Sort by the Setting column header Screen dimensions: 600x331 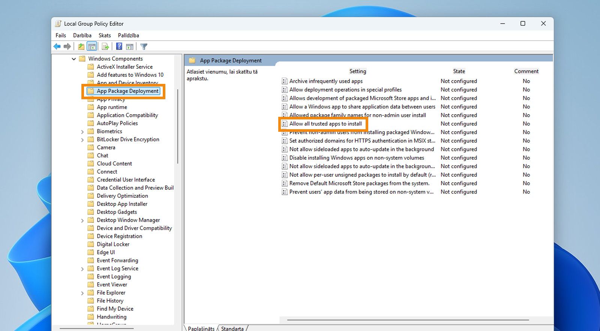(x=358, y=71)
